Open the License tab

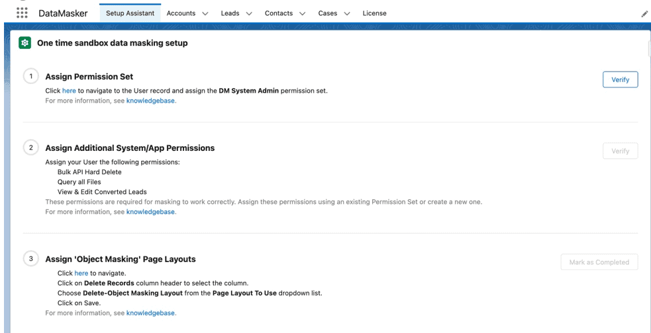coord(374,13)
